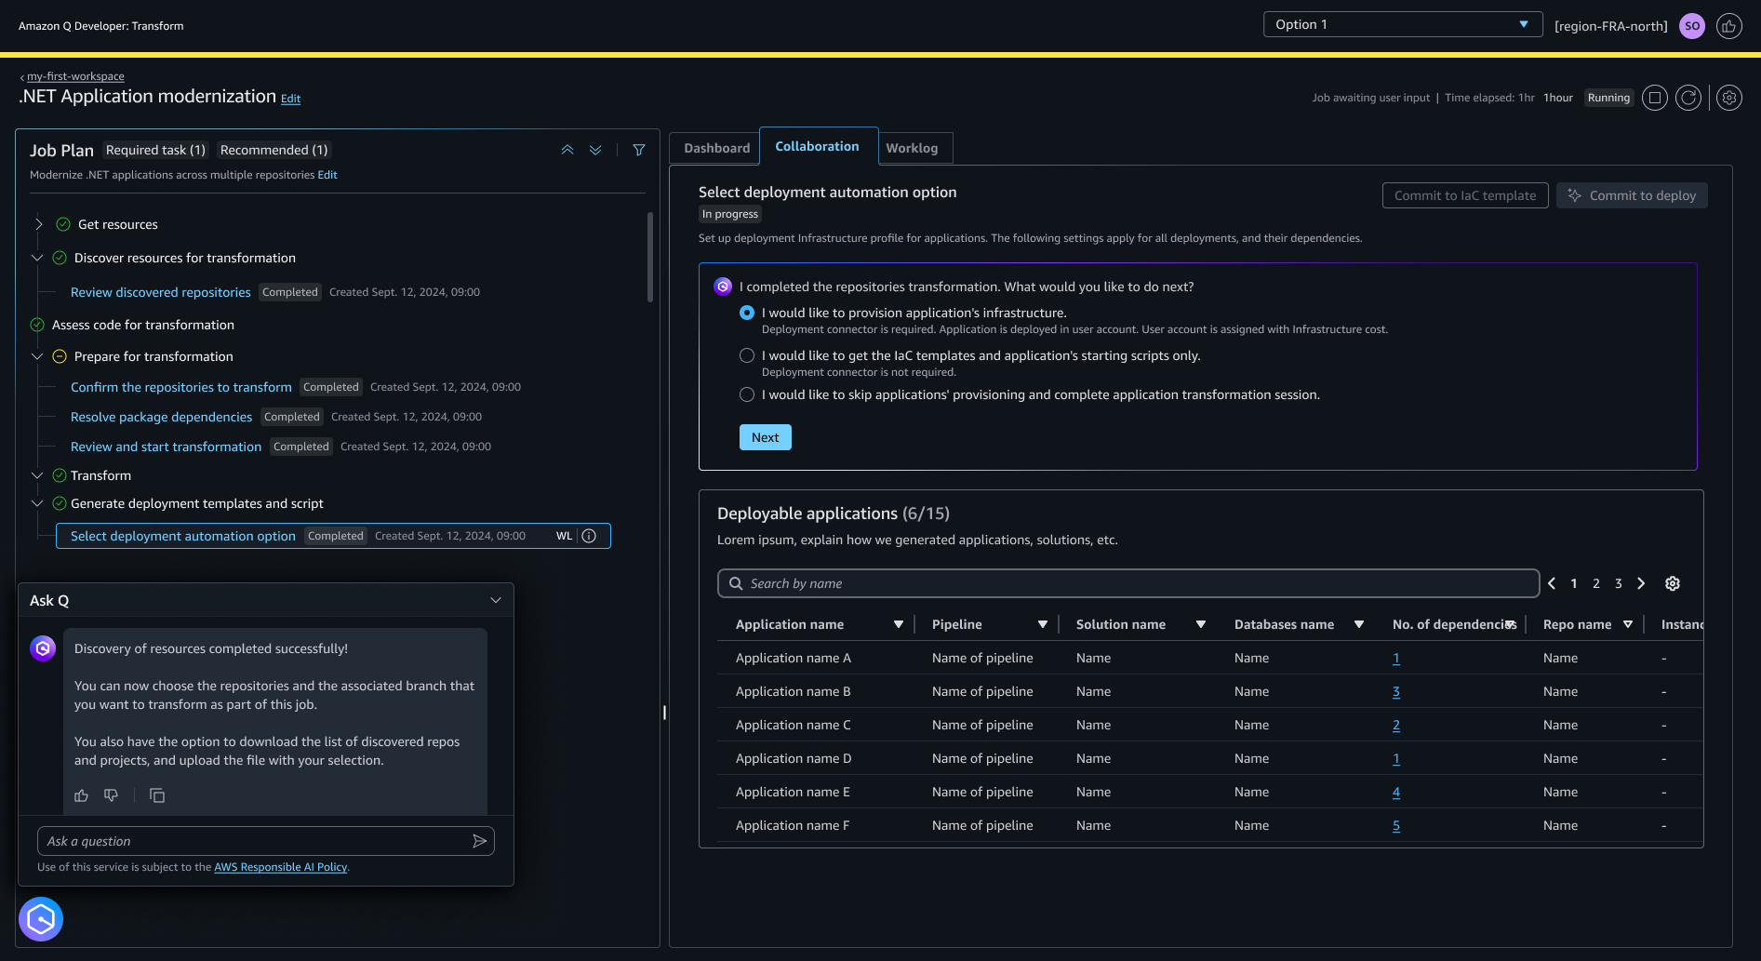1761x961 pixels.
Task: Select skip applications' provisioning radio option
Action: pyautogui.click(x=747, y=394)
